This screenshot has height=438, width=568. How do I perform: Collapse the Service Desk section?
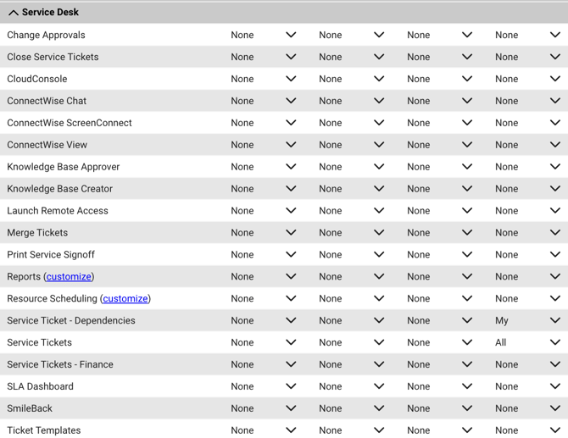[14, 13]
